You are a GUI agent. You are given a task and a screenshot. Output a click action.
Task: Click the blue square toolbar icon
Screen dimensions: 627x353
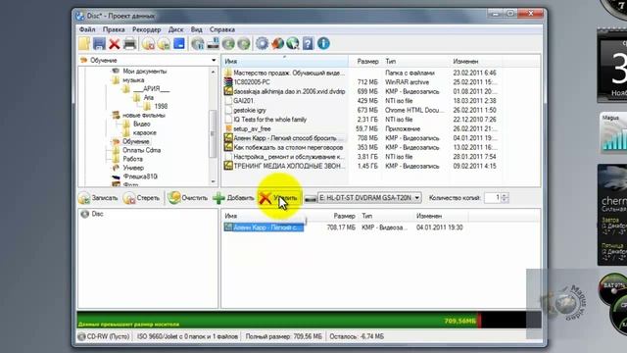(179, 43)
